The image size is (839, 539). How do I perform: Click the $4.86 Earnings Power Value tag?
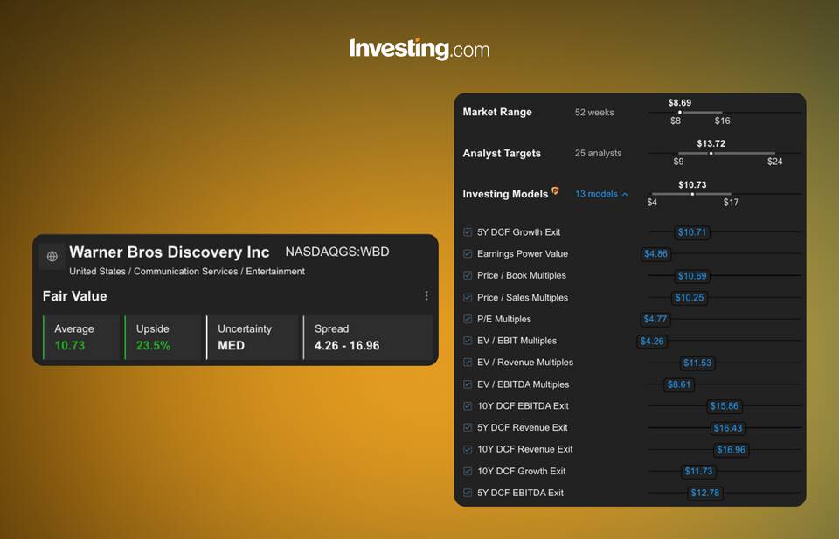(x=655, y=253)
